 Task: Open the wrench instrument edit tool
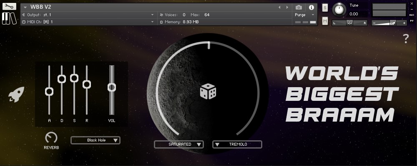click(x=9, y=6)
